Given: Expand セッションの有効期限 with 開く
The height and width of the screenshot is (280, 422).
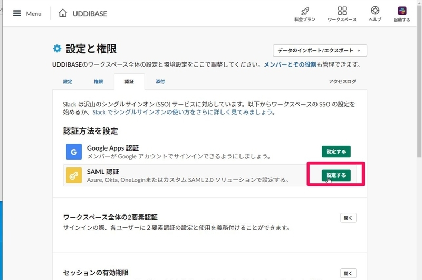Looking at the screenshot, I should [348, 273].
